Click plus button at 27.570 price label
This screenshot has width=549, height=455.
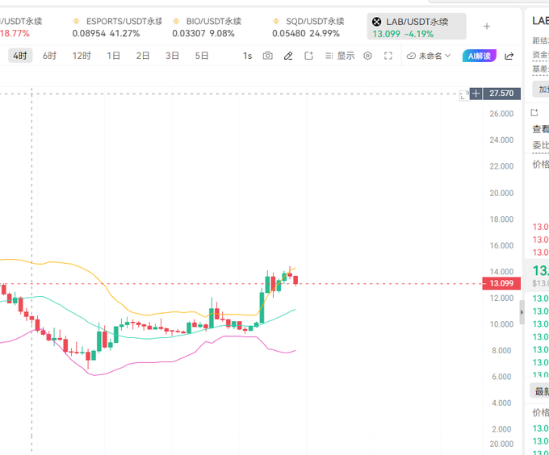click(x=476, y=94)
